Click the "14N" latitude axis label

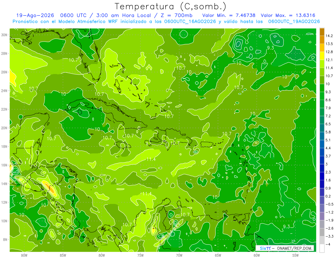[5, 184]
